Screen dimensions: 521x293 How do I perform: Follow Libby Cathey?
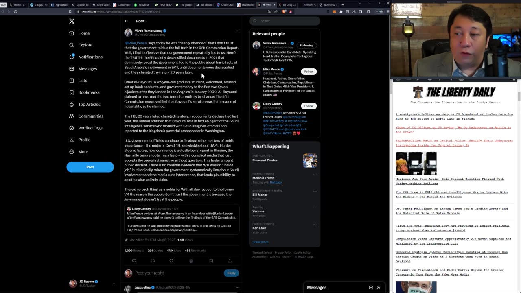[309, 106]
